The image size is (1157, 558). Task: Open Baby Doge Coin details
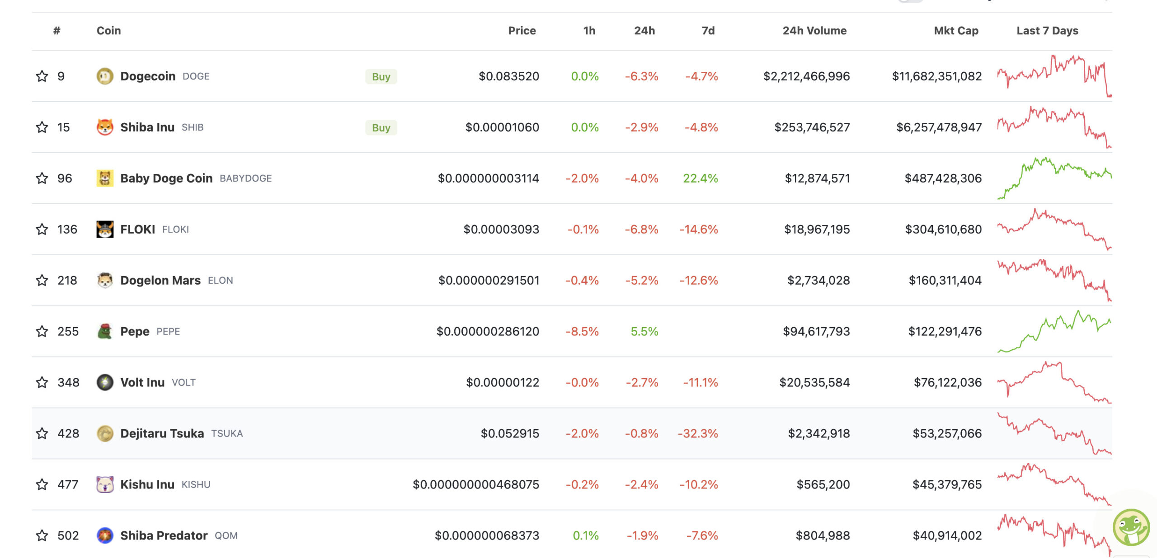[x=166, y=178]
